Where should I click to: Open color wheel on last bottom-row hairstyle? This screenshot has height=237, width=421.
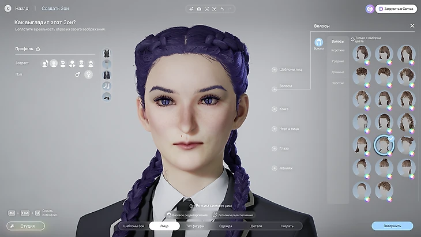389,200
